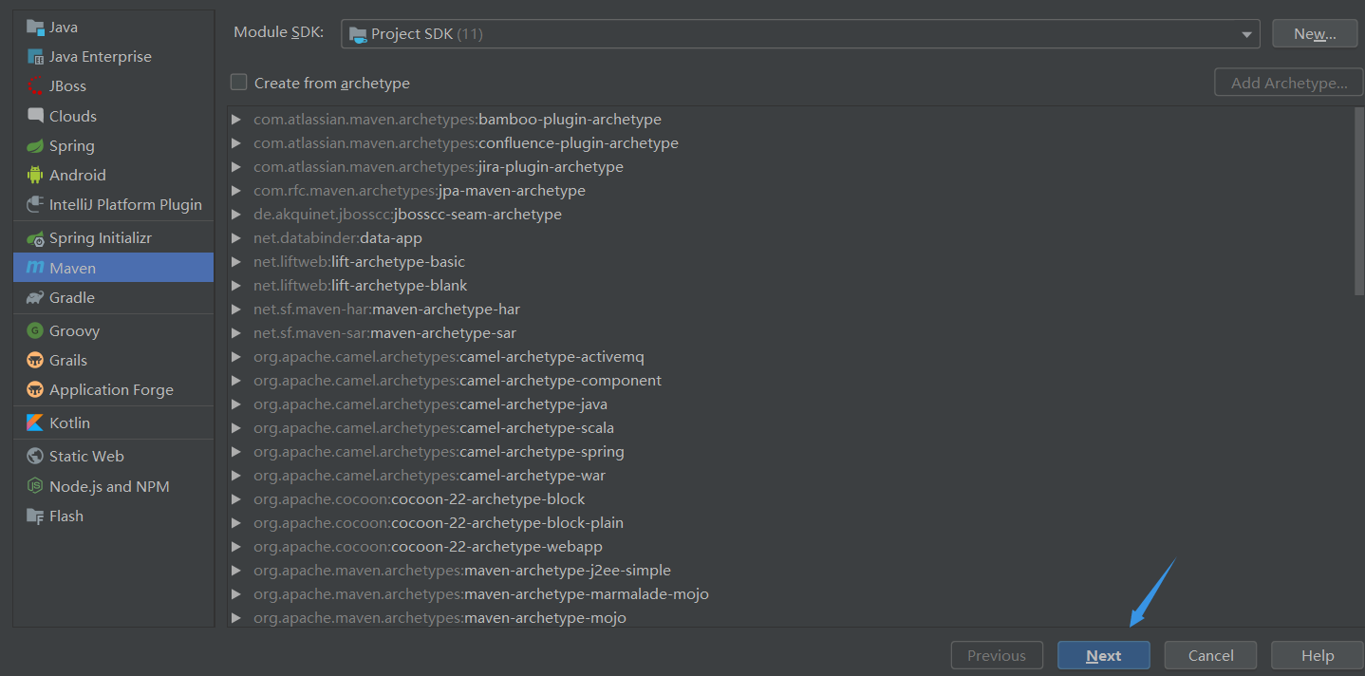Click the Maven m icon
The height and width of the screenshot is (676, 1365).
pos(35,269)
